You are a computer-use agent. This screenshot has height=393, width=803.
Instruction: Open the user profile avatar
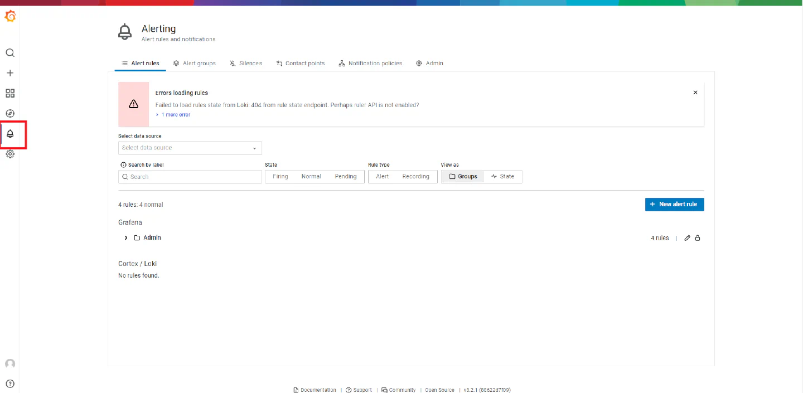point(10,363)
